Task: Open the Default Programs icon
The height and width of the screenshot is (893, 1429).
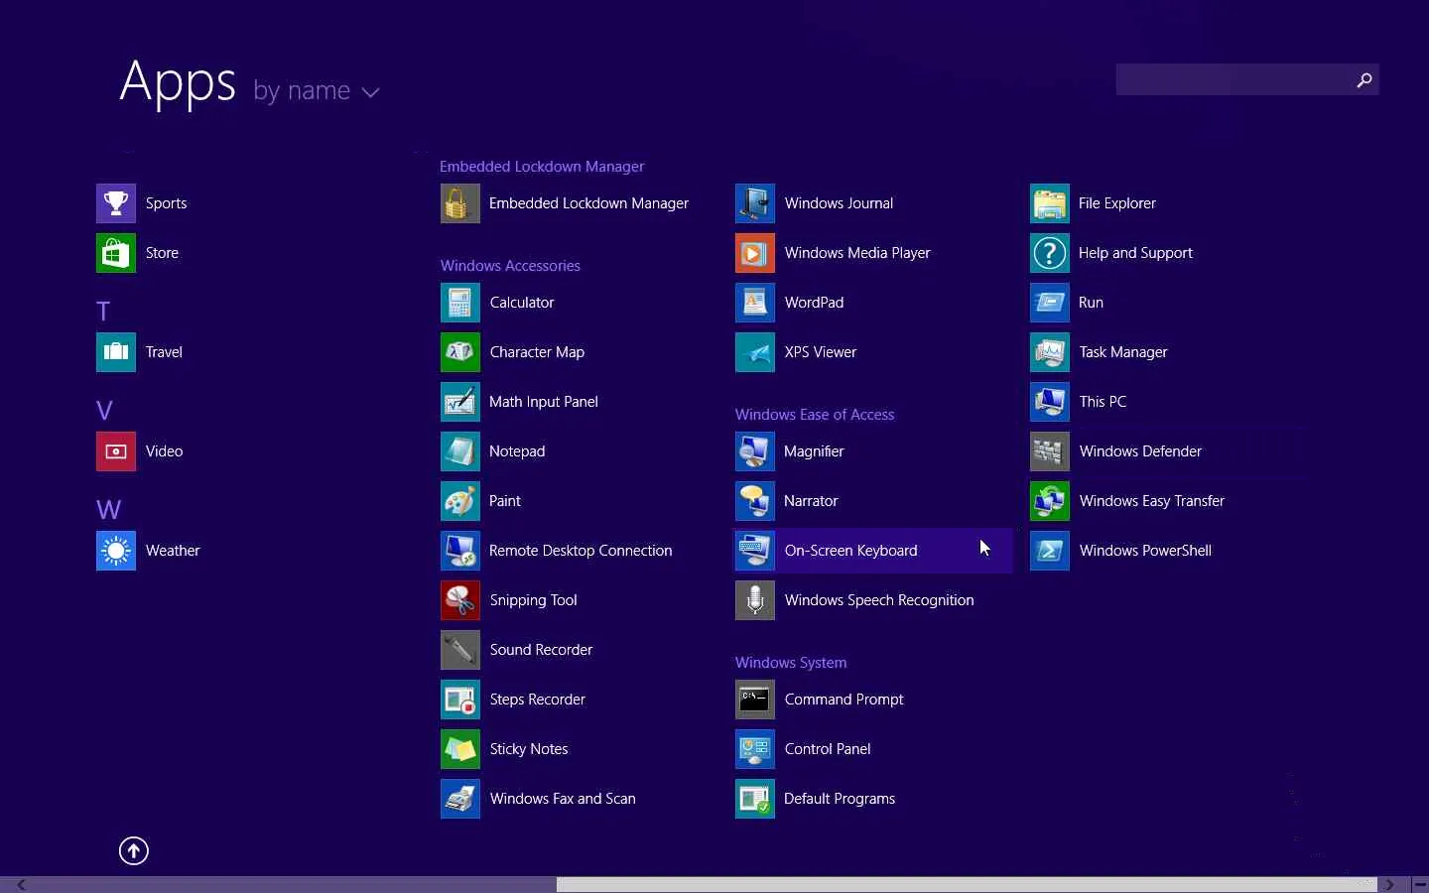Action: tap(755, 799)
